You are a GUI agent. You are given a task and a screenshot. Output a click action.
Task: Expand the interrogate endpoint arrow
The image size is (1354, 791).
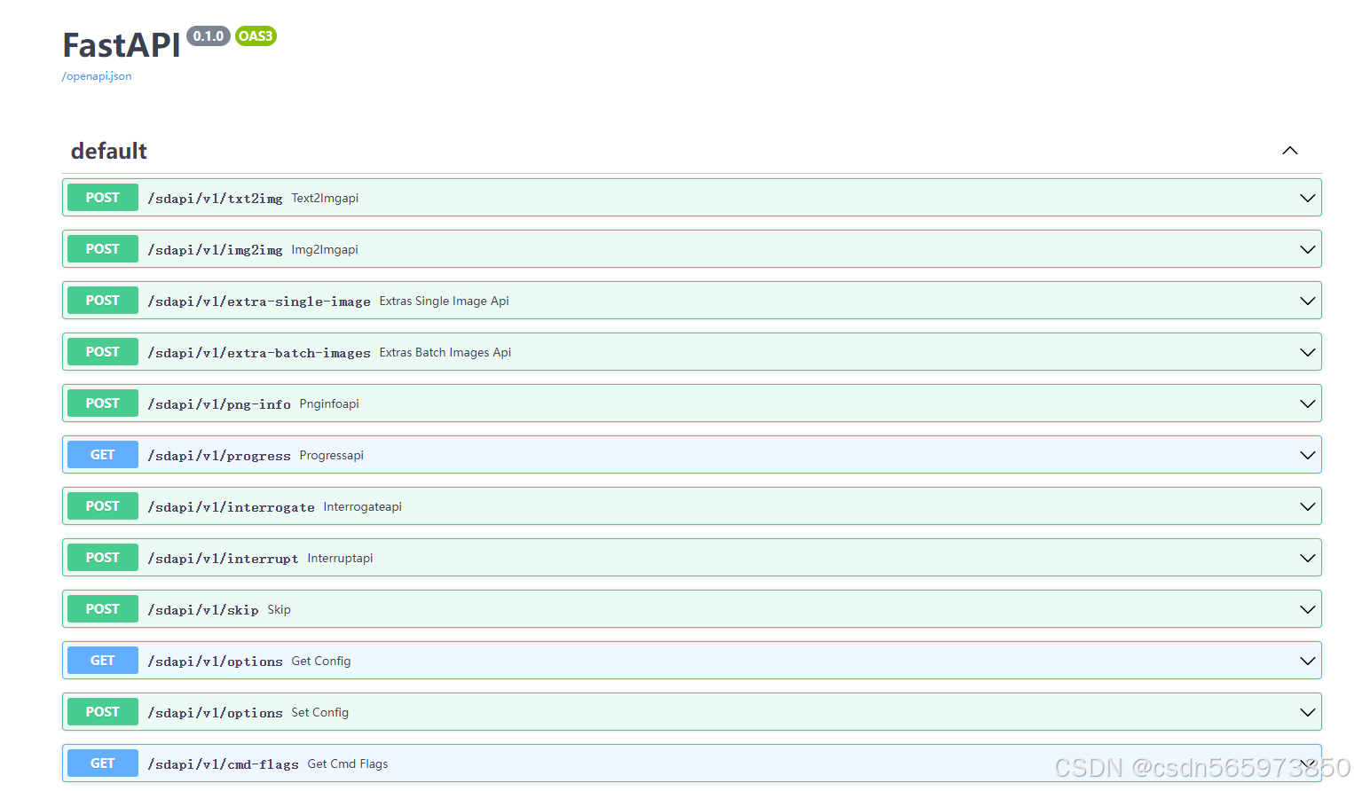tap(1307, 506)
